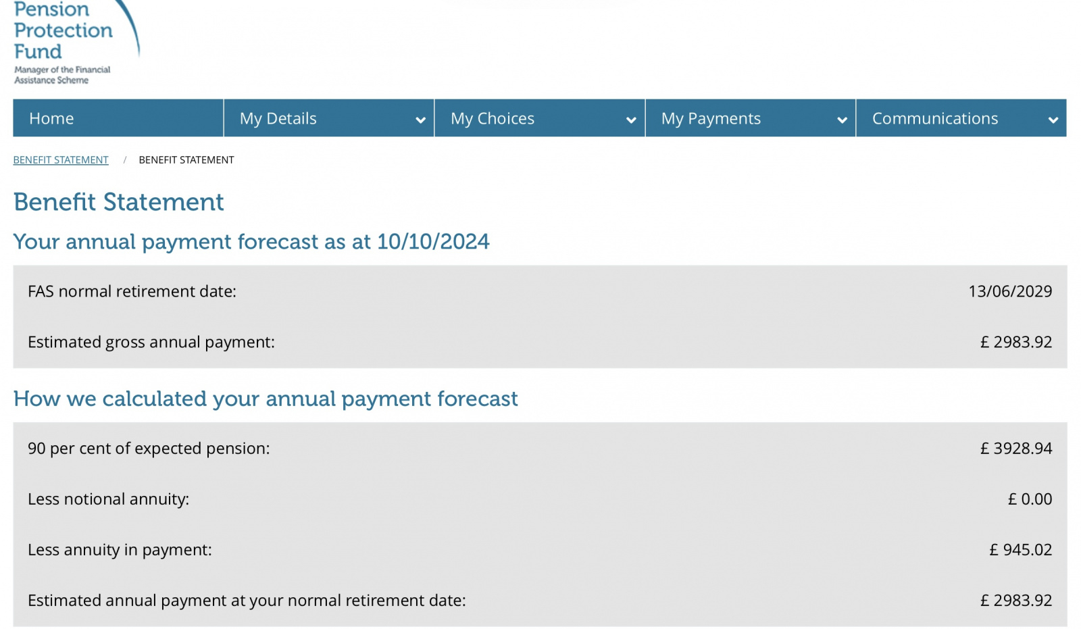1081x629 pixels.
Task: Click the £ 3928.94 expected pension value
Action: click(1015, 449)
